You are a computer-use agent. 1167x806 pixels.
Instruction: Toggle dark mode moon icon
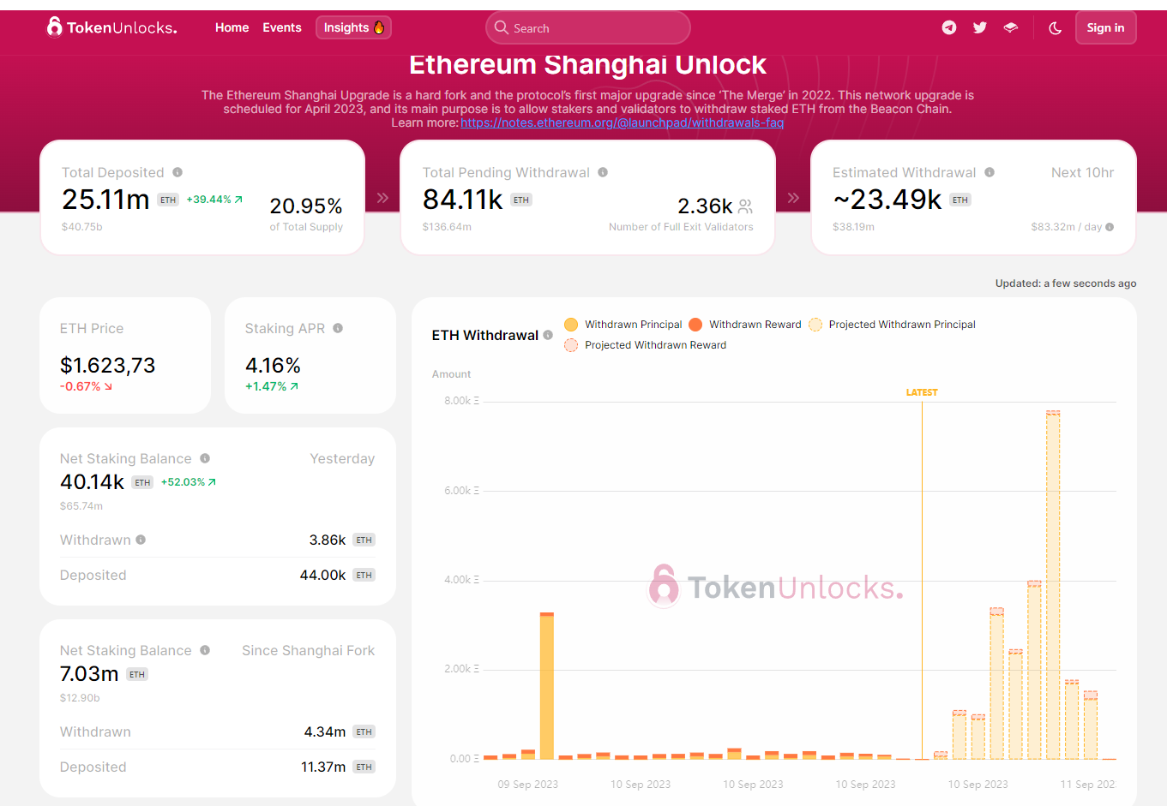pos(1056,28)
